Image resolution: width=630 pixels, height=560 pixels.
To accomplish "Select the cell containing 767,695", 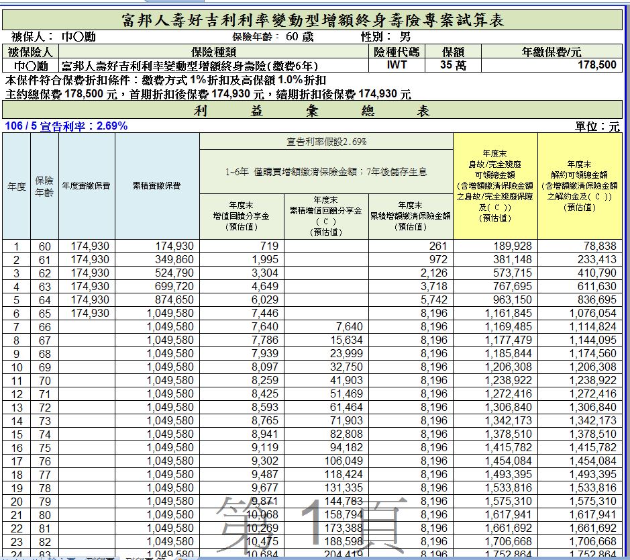I will click(x=495, y=287).
